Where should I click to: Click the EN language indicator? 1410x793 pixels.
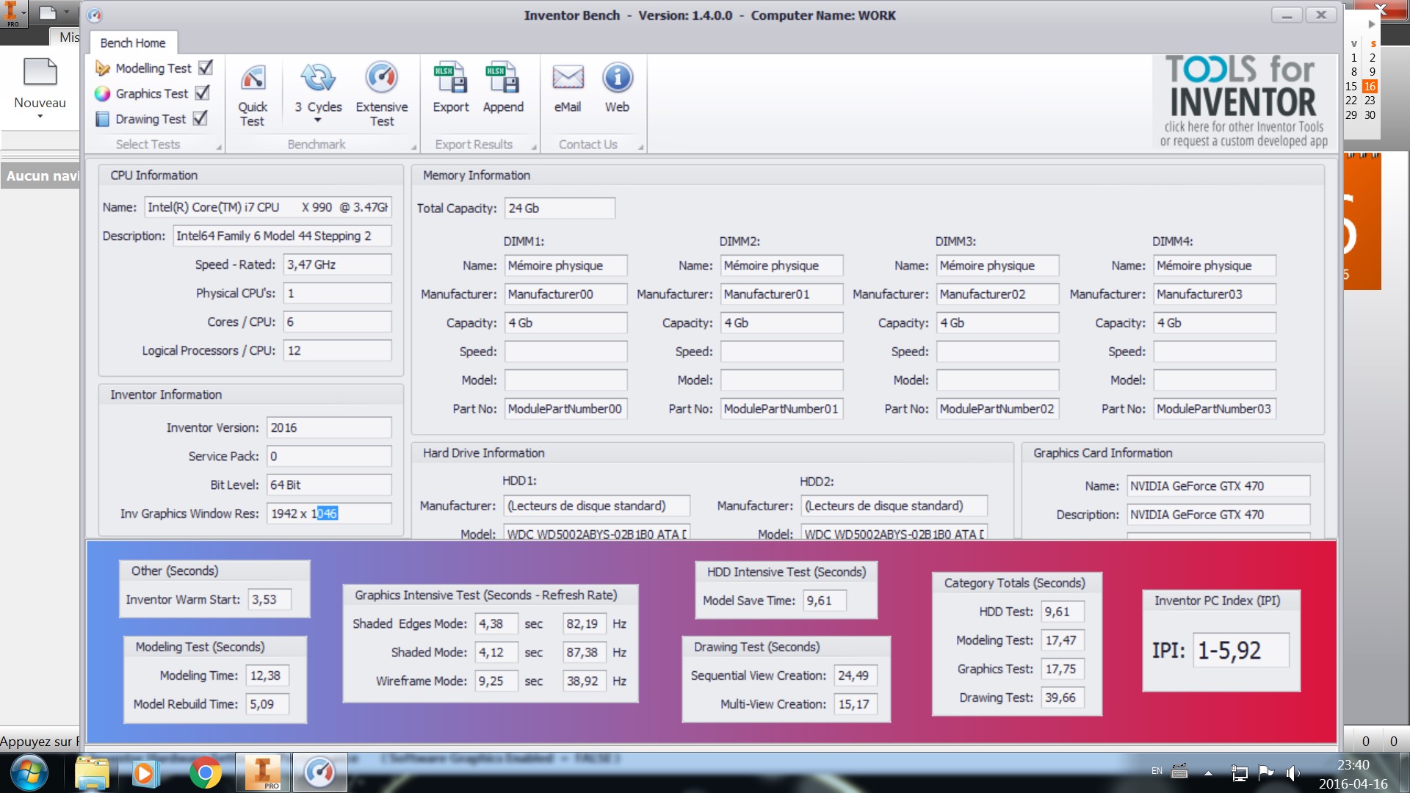click(x=1157, y=771)
